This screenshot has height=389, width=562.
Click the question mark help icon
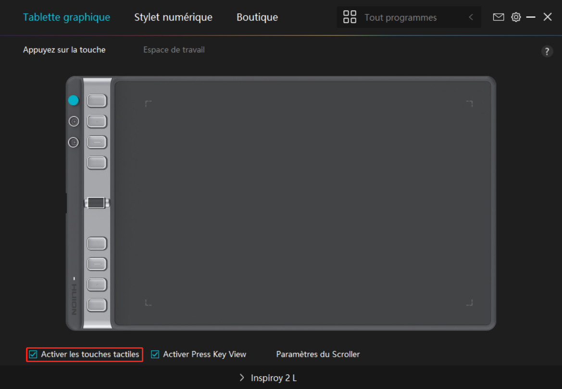[x=547, y=52]
